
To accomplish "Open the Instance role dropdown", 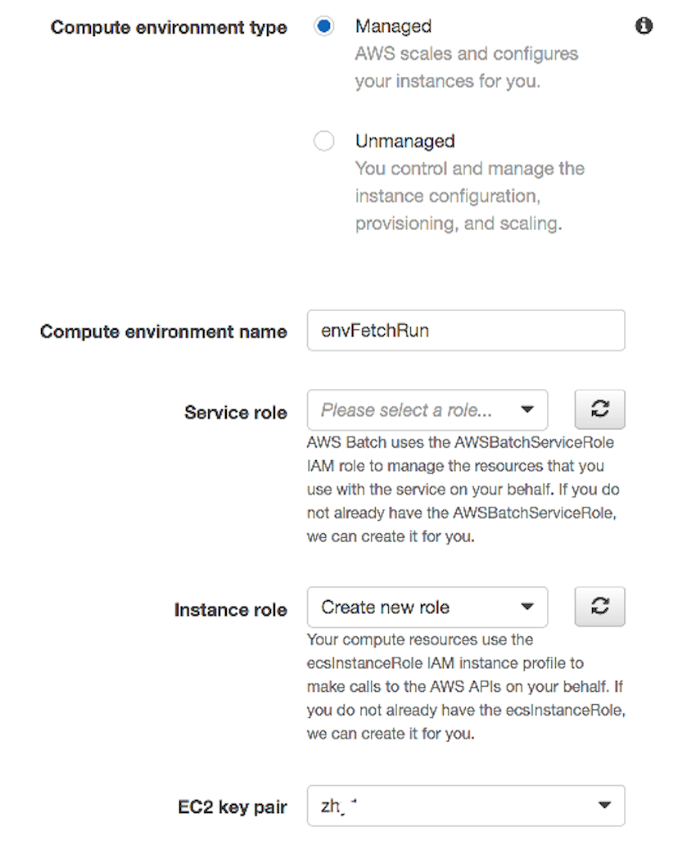I will [x=427, y=608].
